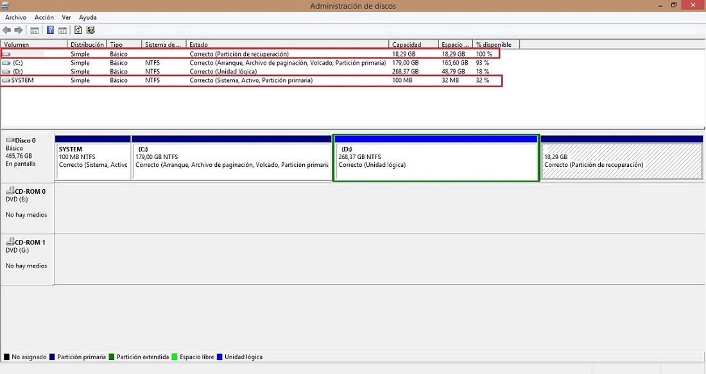
Task: Select the (D:) 268,37 GB NTFS logical drive block
Action: pos(436,158)
